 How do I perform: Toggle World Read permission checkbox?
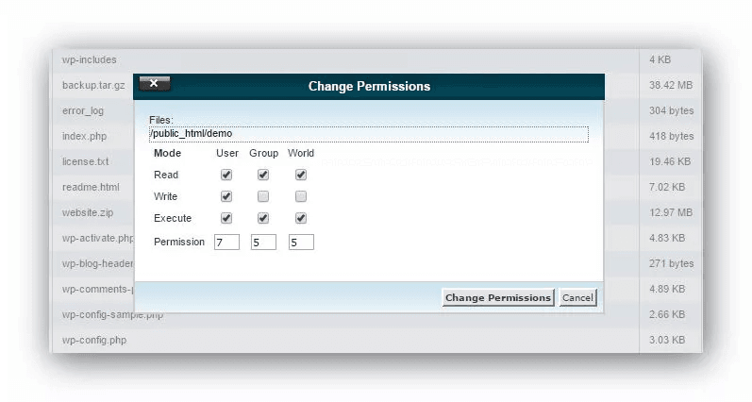tap(301, 175)
